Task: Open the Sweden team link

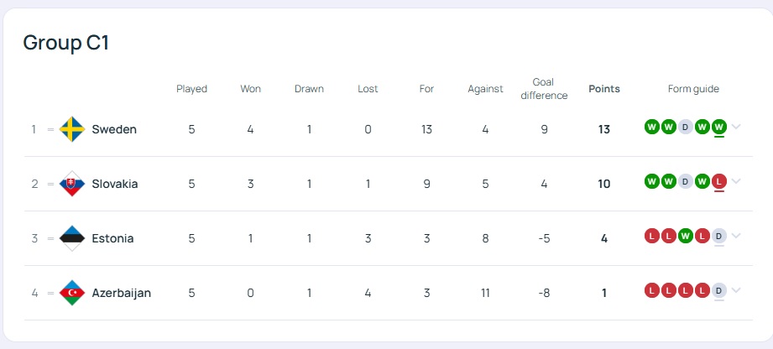Action: pos(114,130)
